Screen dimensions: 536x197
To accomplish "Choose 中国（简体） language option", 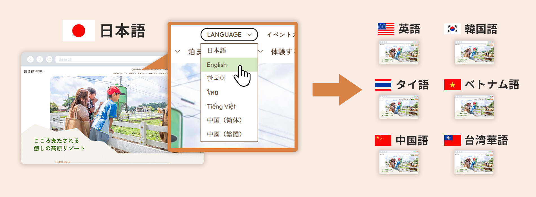I will click(229, 120).
